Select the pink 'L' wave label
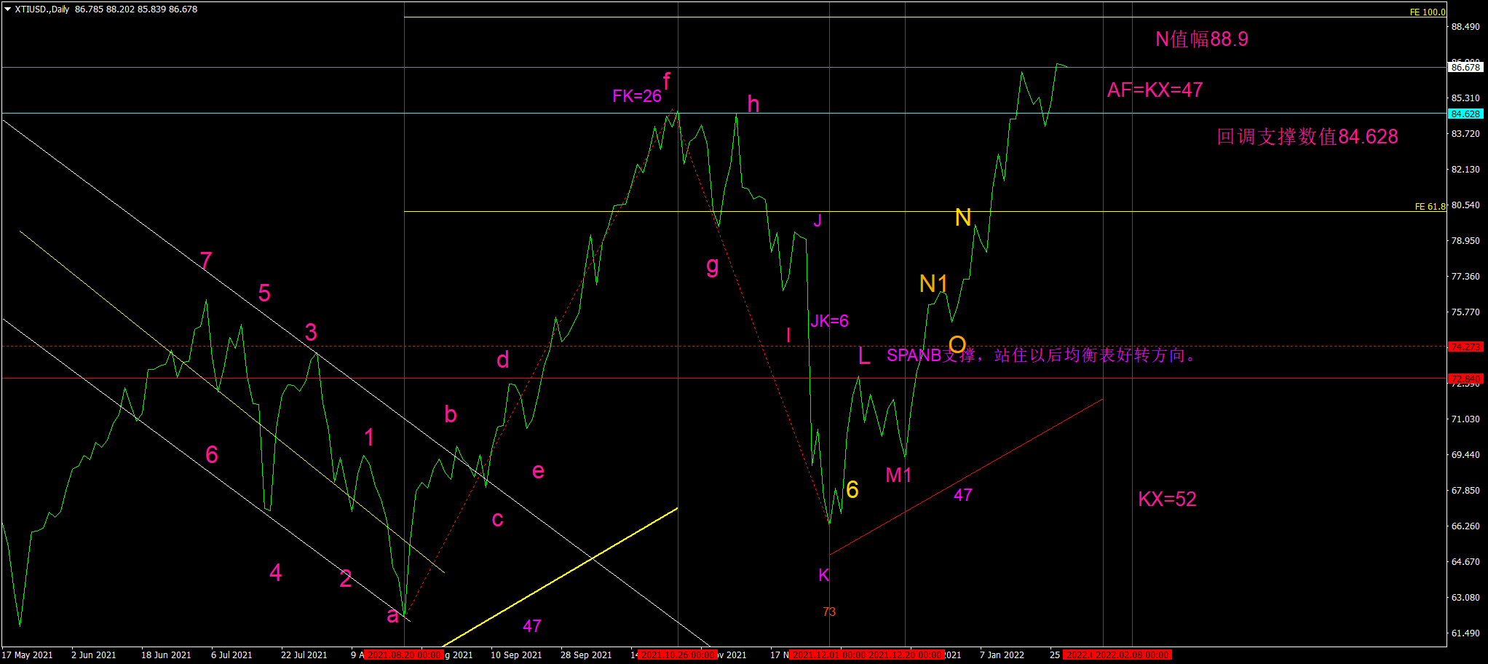The image size is (1488, 664). pyautogui.click(x=864, y=356)
